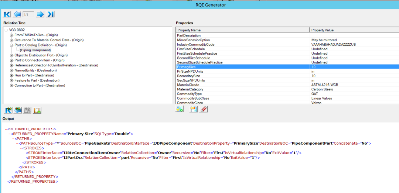Click second relation-tree tool icon with back arrow
The image size is (399, 193).
(x=18, y=110)
